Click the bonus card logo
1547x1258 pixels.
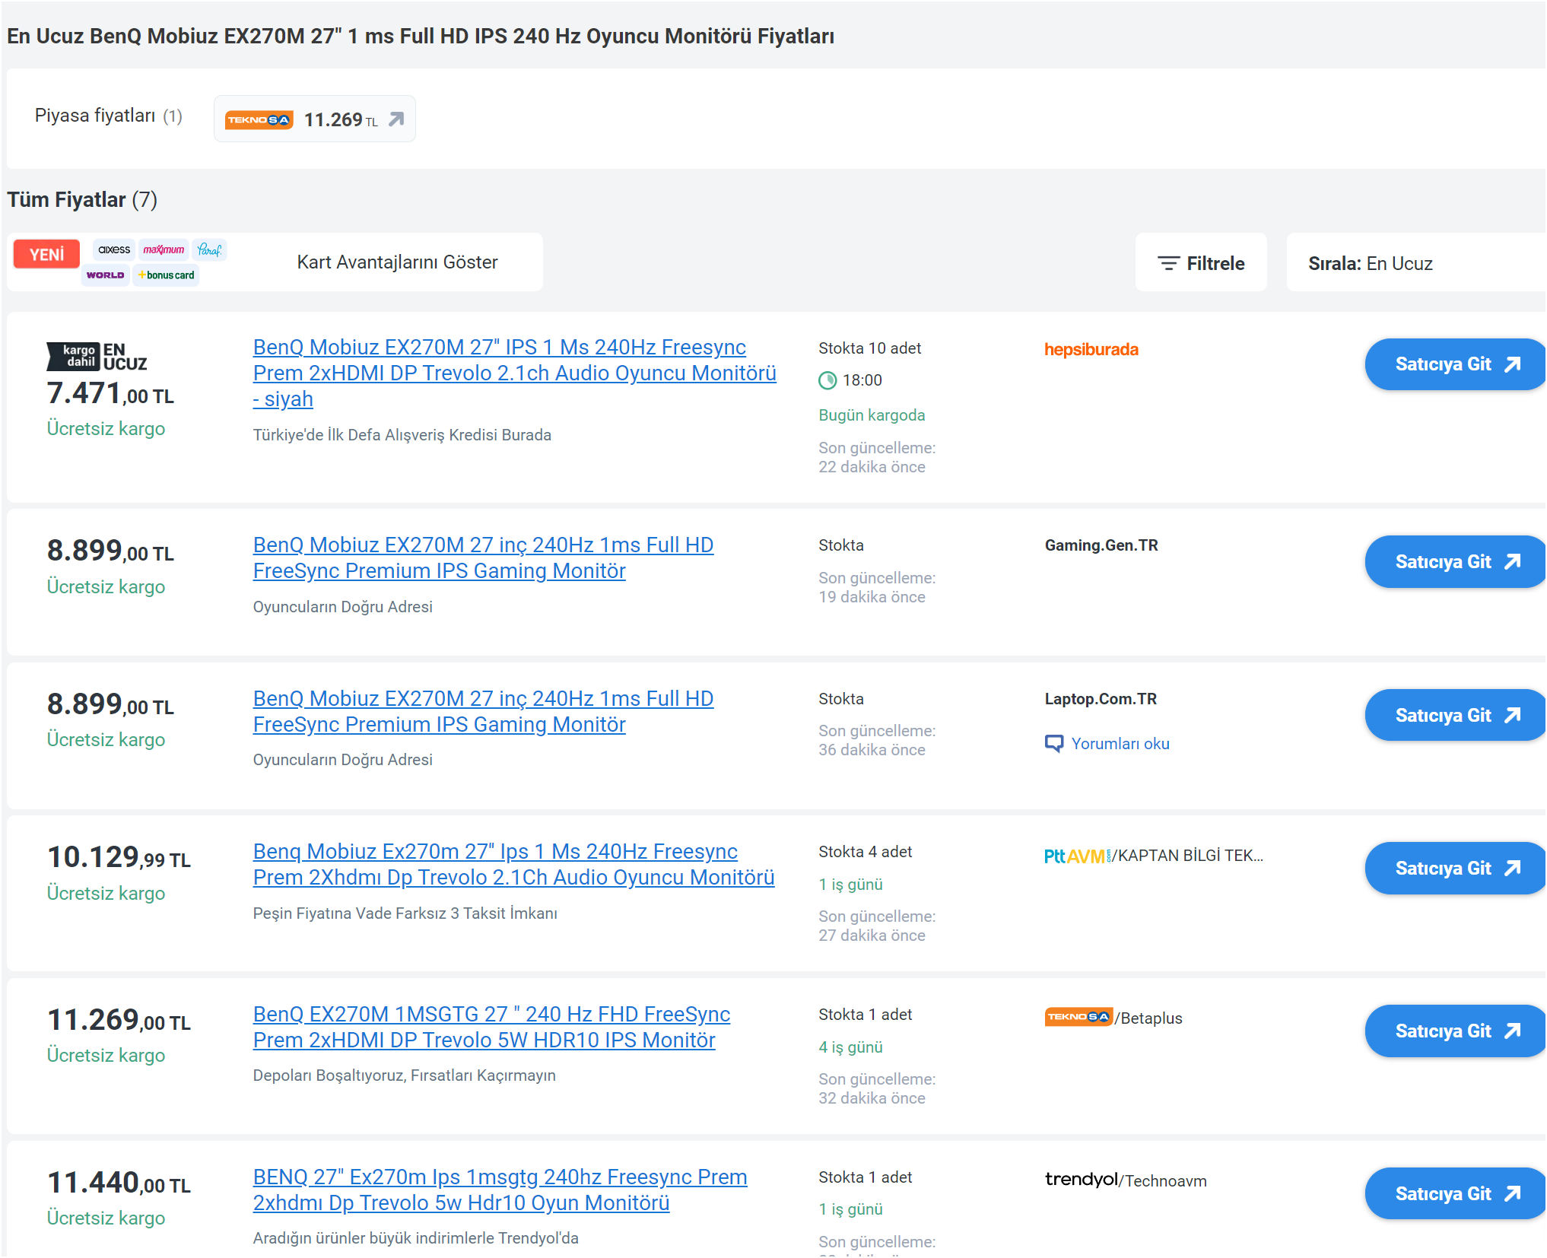(167, 275)
